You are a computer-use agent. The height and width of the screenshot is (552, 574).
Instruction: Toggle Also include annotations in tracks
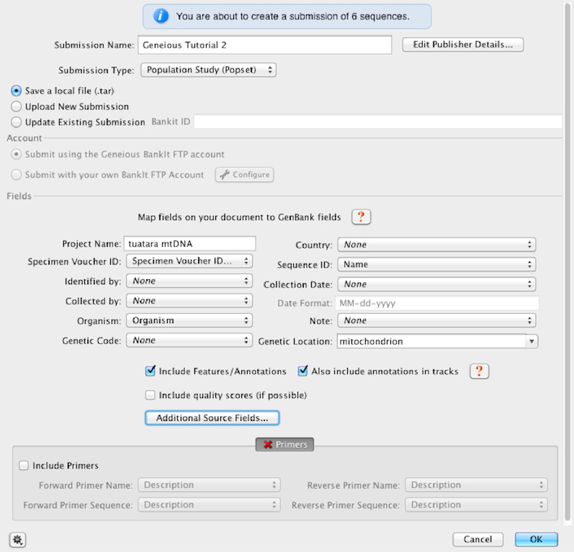click(x=303, y=371)
